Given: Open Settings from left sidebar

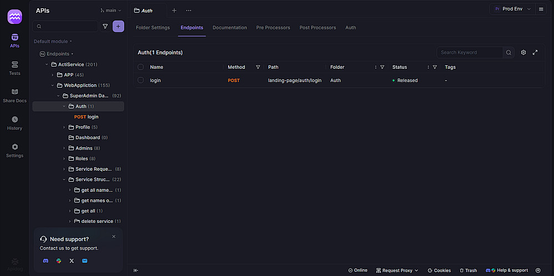Looking at the screenshot, I should (14, 150).
